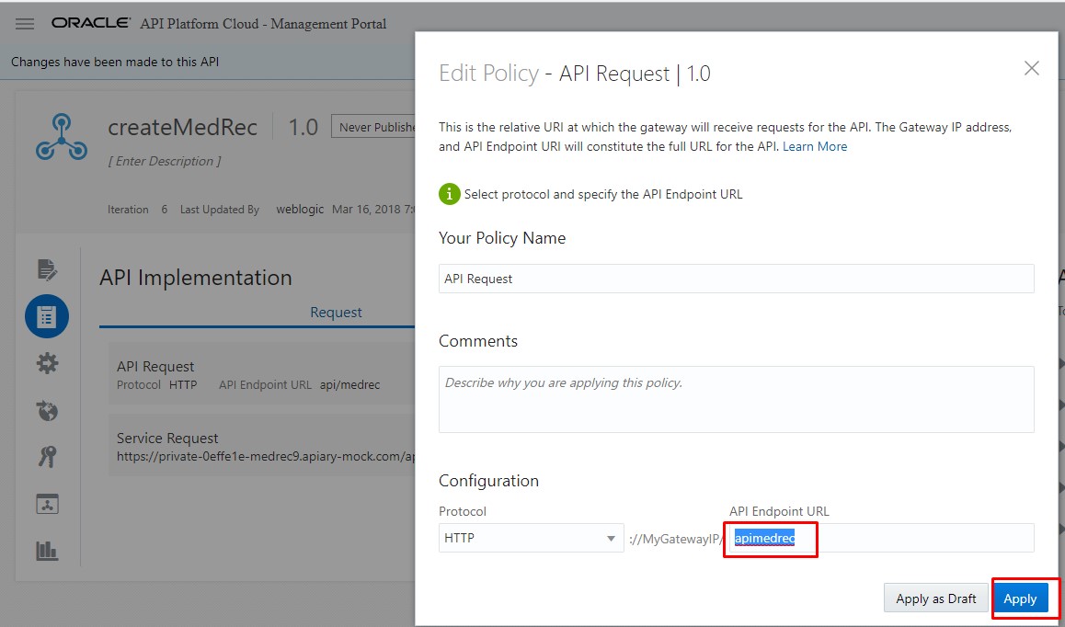Follow the Learn More link
Viewport: 1065px width, 627px height.
pyautogui.click(x=814, y=146)
